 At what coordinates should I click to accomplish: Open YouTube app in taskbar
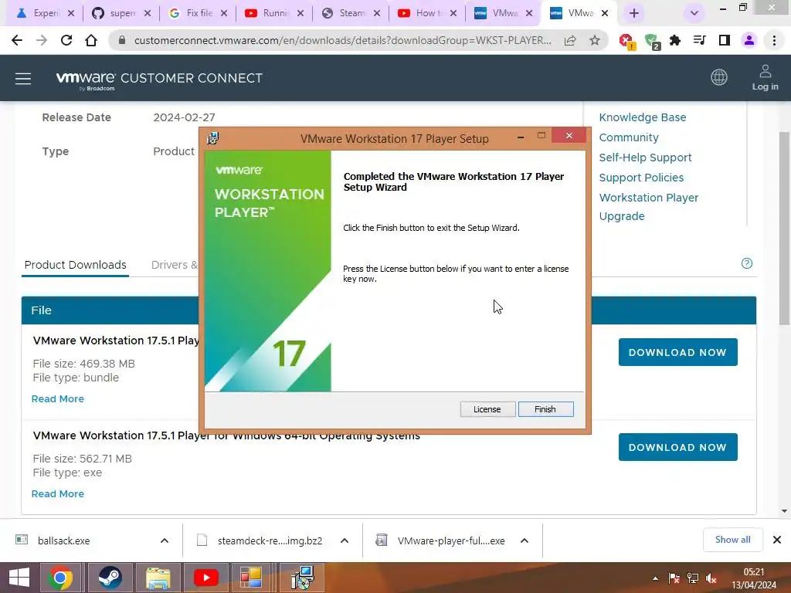(x=205, y=578)
